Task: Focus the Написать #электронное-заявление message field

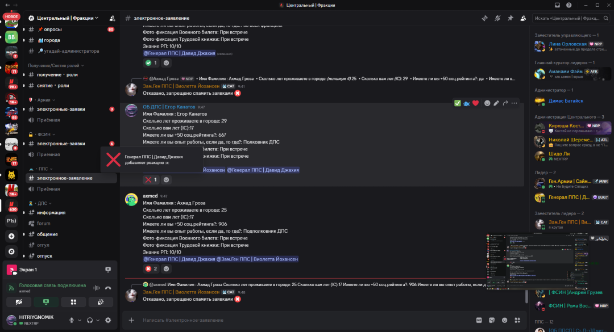Action: [x=305, y=320]
